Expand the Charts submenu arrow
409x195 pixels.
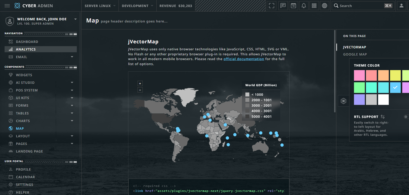tap(72, 121)
